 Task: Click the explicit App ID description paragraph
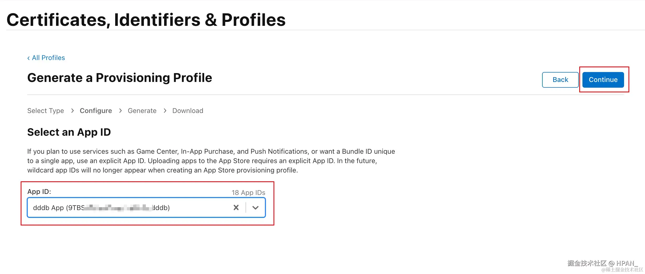coord(211,161)
